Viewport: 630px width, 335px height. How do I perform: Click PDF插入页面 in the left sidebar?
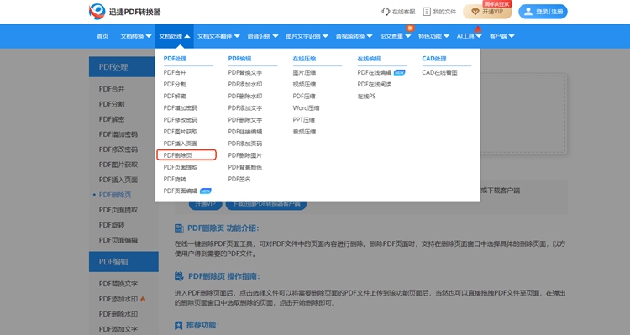(118, 180)
